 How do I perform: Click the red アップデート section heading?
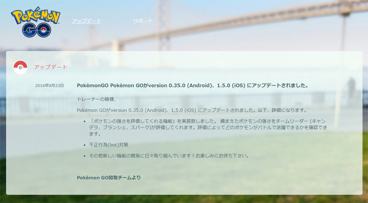(51, 67)
